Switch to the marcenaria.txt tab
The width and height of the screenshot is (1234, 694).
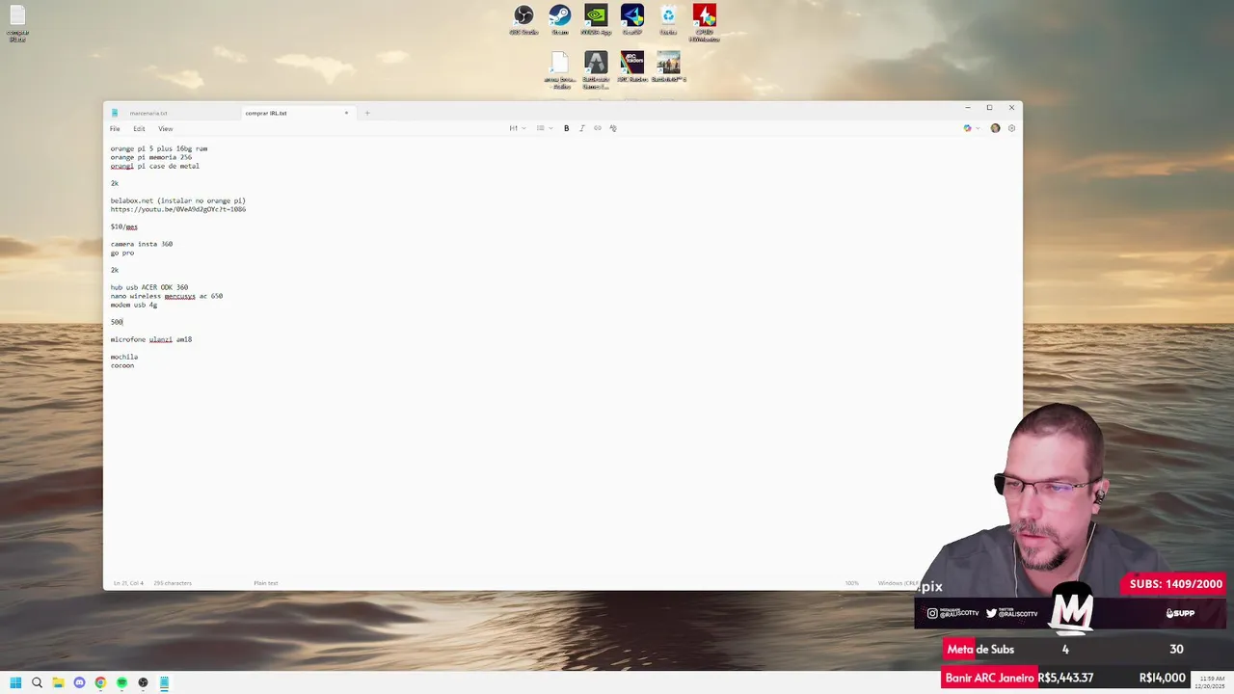tap(148, 113)
